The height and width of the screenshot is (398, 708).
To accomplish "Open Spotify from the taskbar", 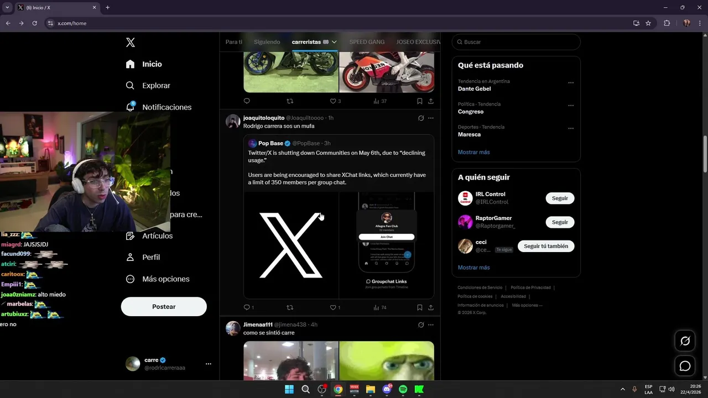I will (x=403, y=389).
